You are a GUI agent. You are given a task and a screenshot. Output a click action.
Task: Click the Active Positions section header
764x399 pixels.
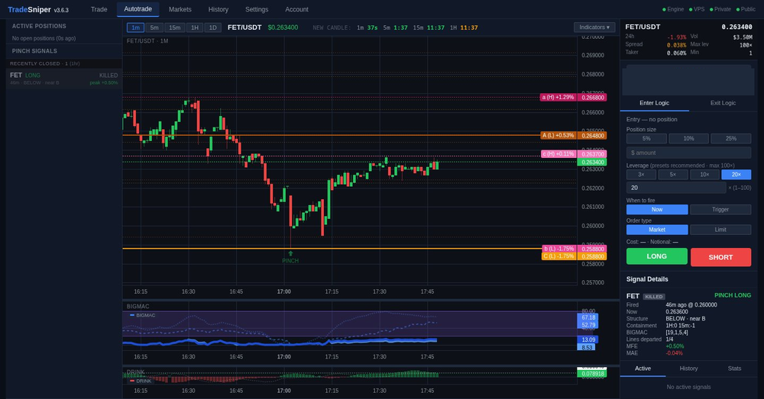coord(39,26)
